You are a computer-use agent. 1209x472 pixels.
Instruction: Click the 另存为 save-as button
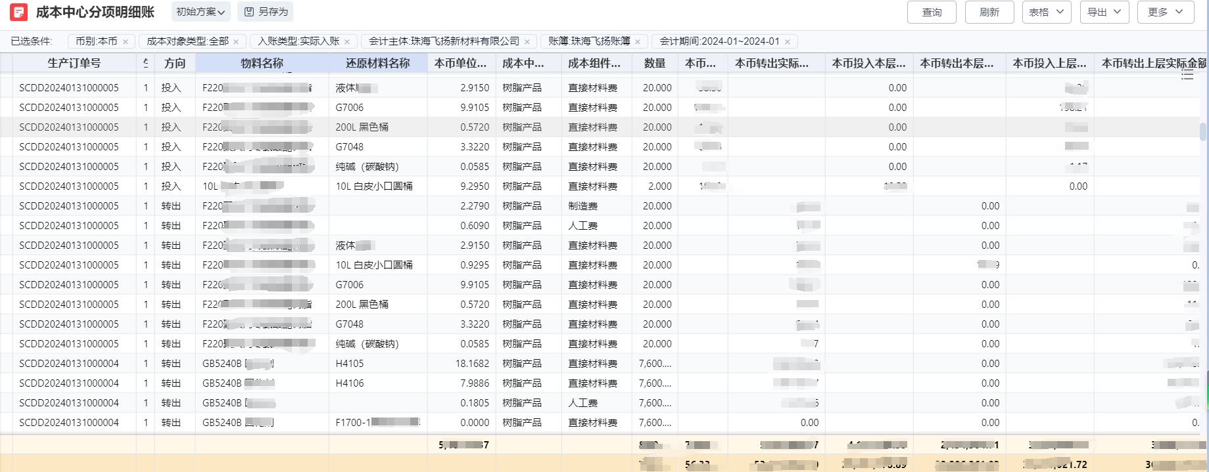click(x=266, y=12)
